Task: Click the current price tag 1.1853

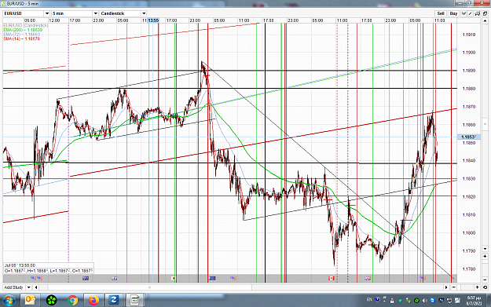Action: [x=468, y=137]
